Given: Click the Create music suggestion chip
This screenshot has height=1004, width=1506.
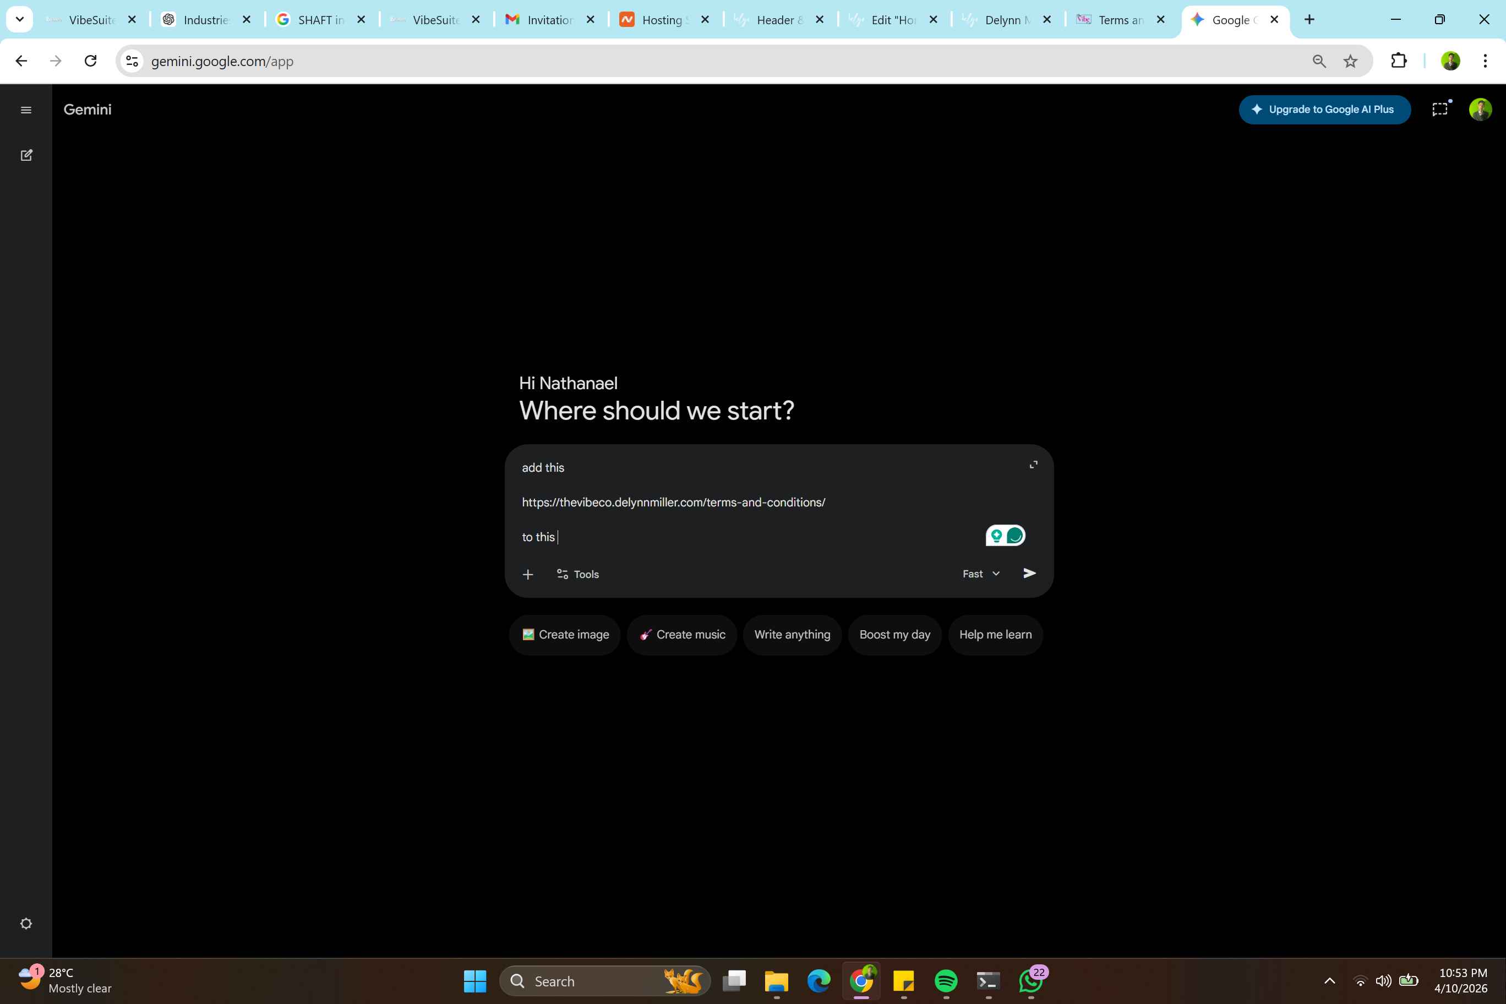Looking at the screenshot, I should point(682,635).
